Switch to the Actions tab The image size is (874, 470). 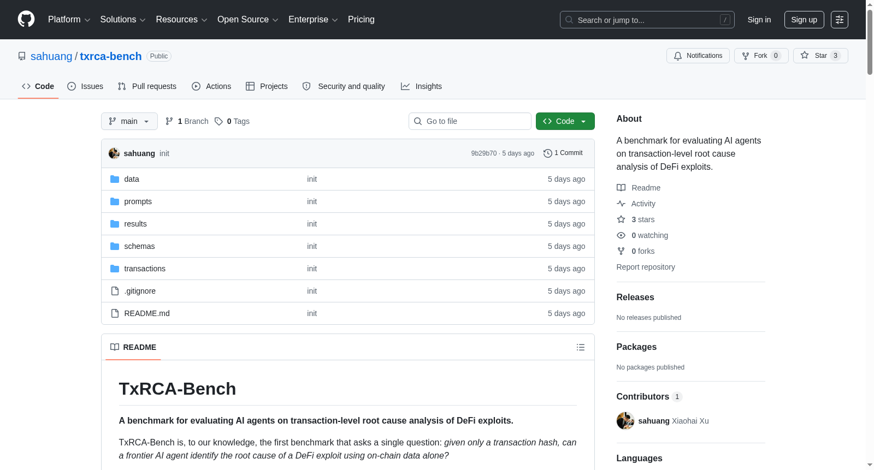click(x=211, y=86)
